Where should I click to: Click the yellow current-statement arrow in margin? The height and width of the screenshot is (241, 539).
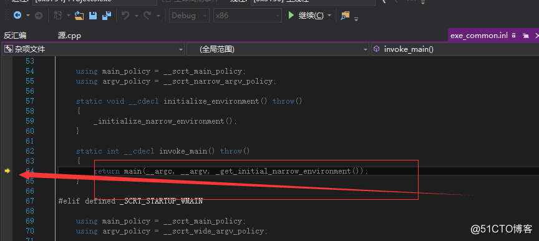[x=7, y=171]
